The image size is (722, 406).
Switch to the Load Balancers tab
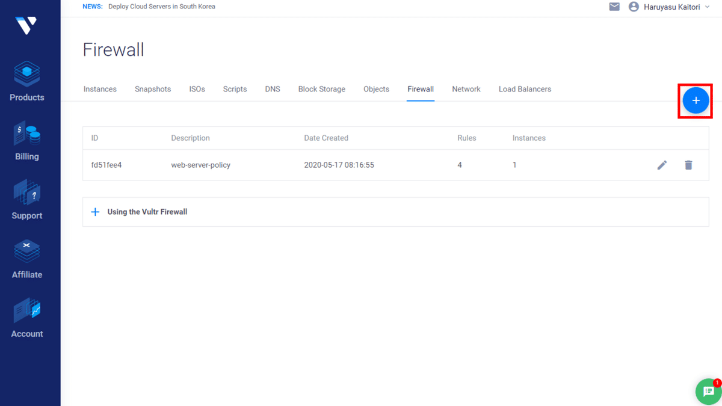pos(525,89)
